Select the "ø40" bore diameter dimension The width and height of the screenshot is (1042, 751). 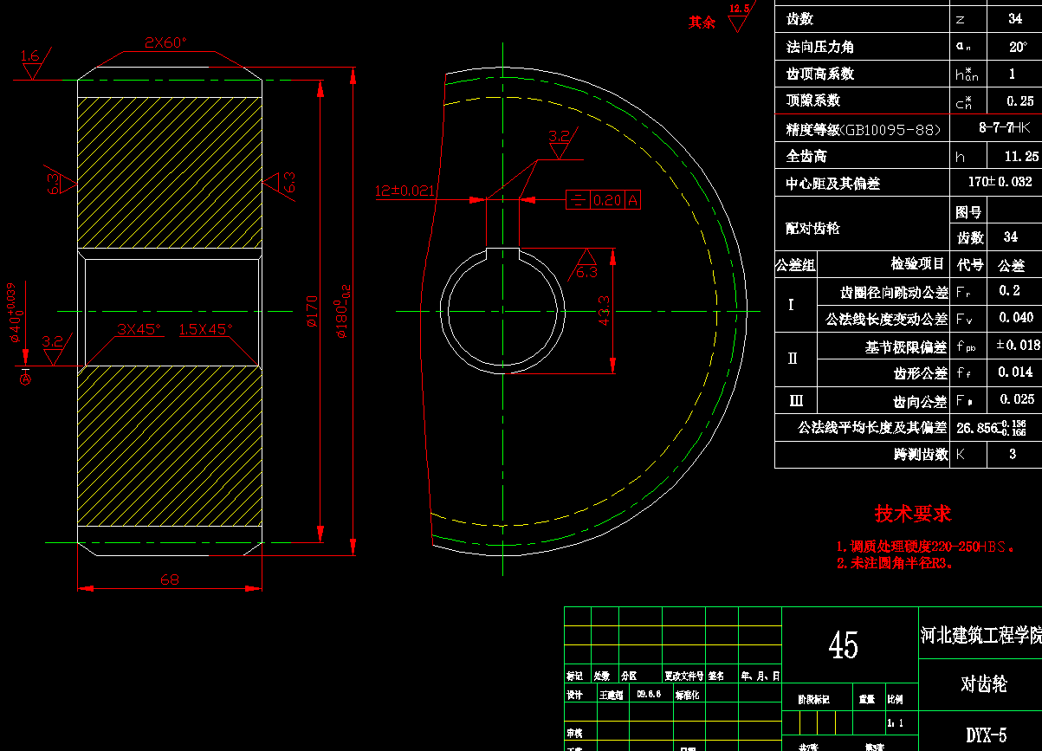coord(15,313)
